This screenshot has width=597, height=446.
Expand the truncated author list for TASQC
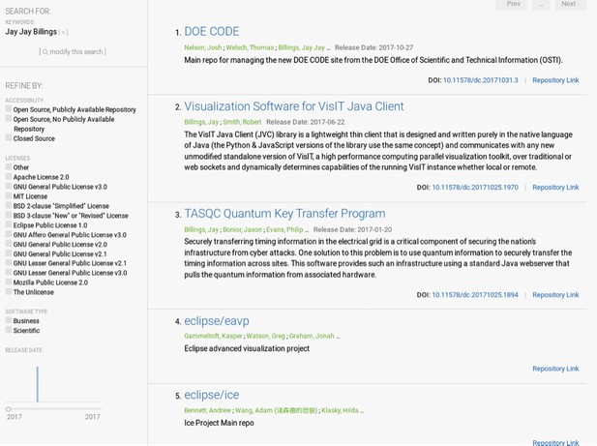(307, 230)
